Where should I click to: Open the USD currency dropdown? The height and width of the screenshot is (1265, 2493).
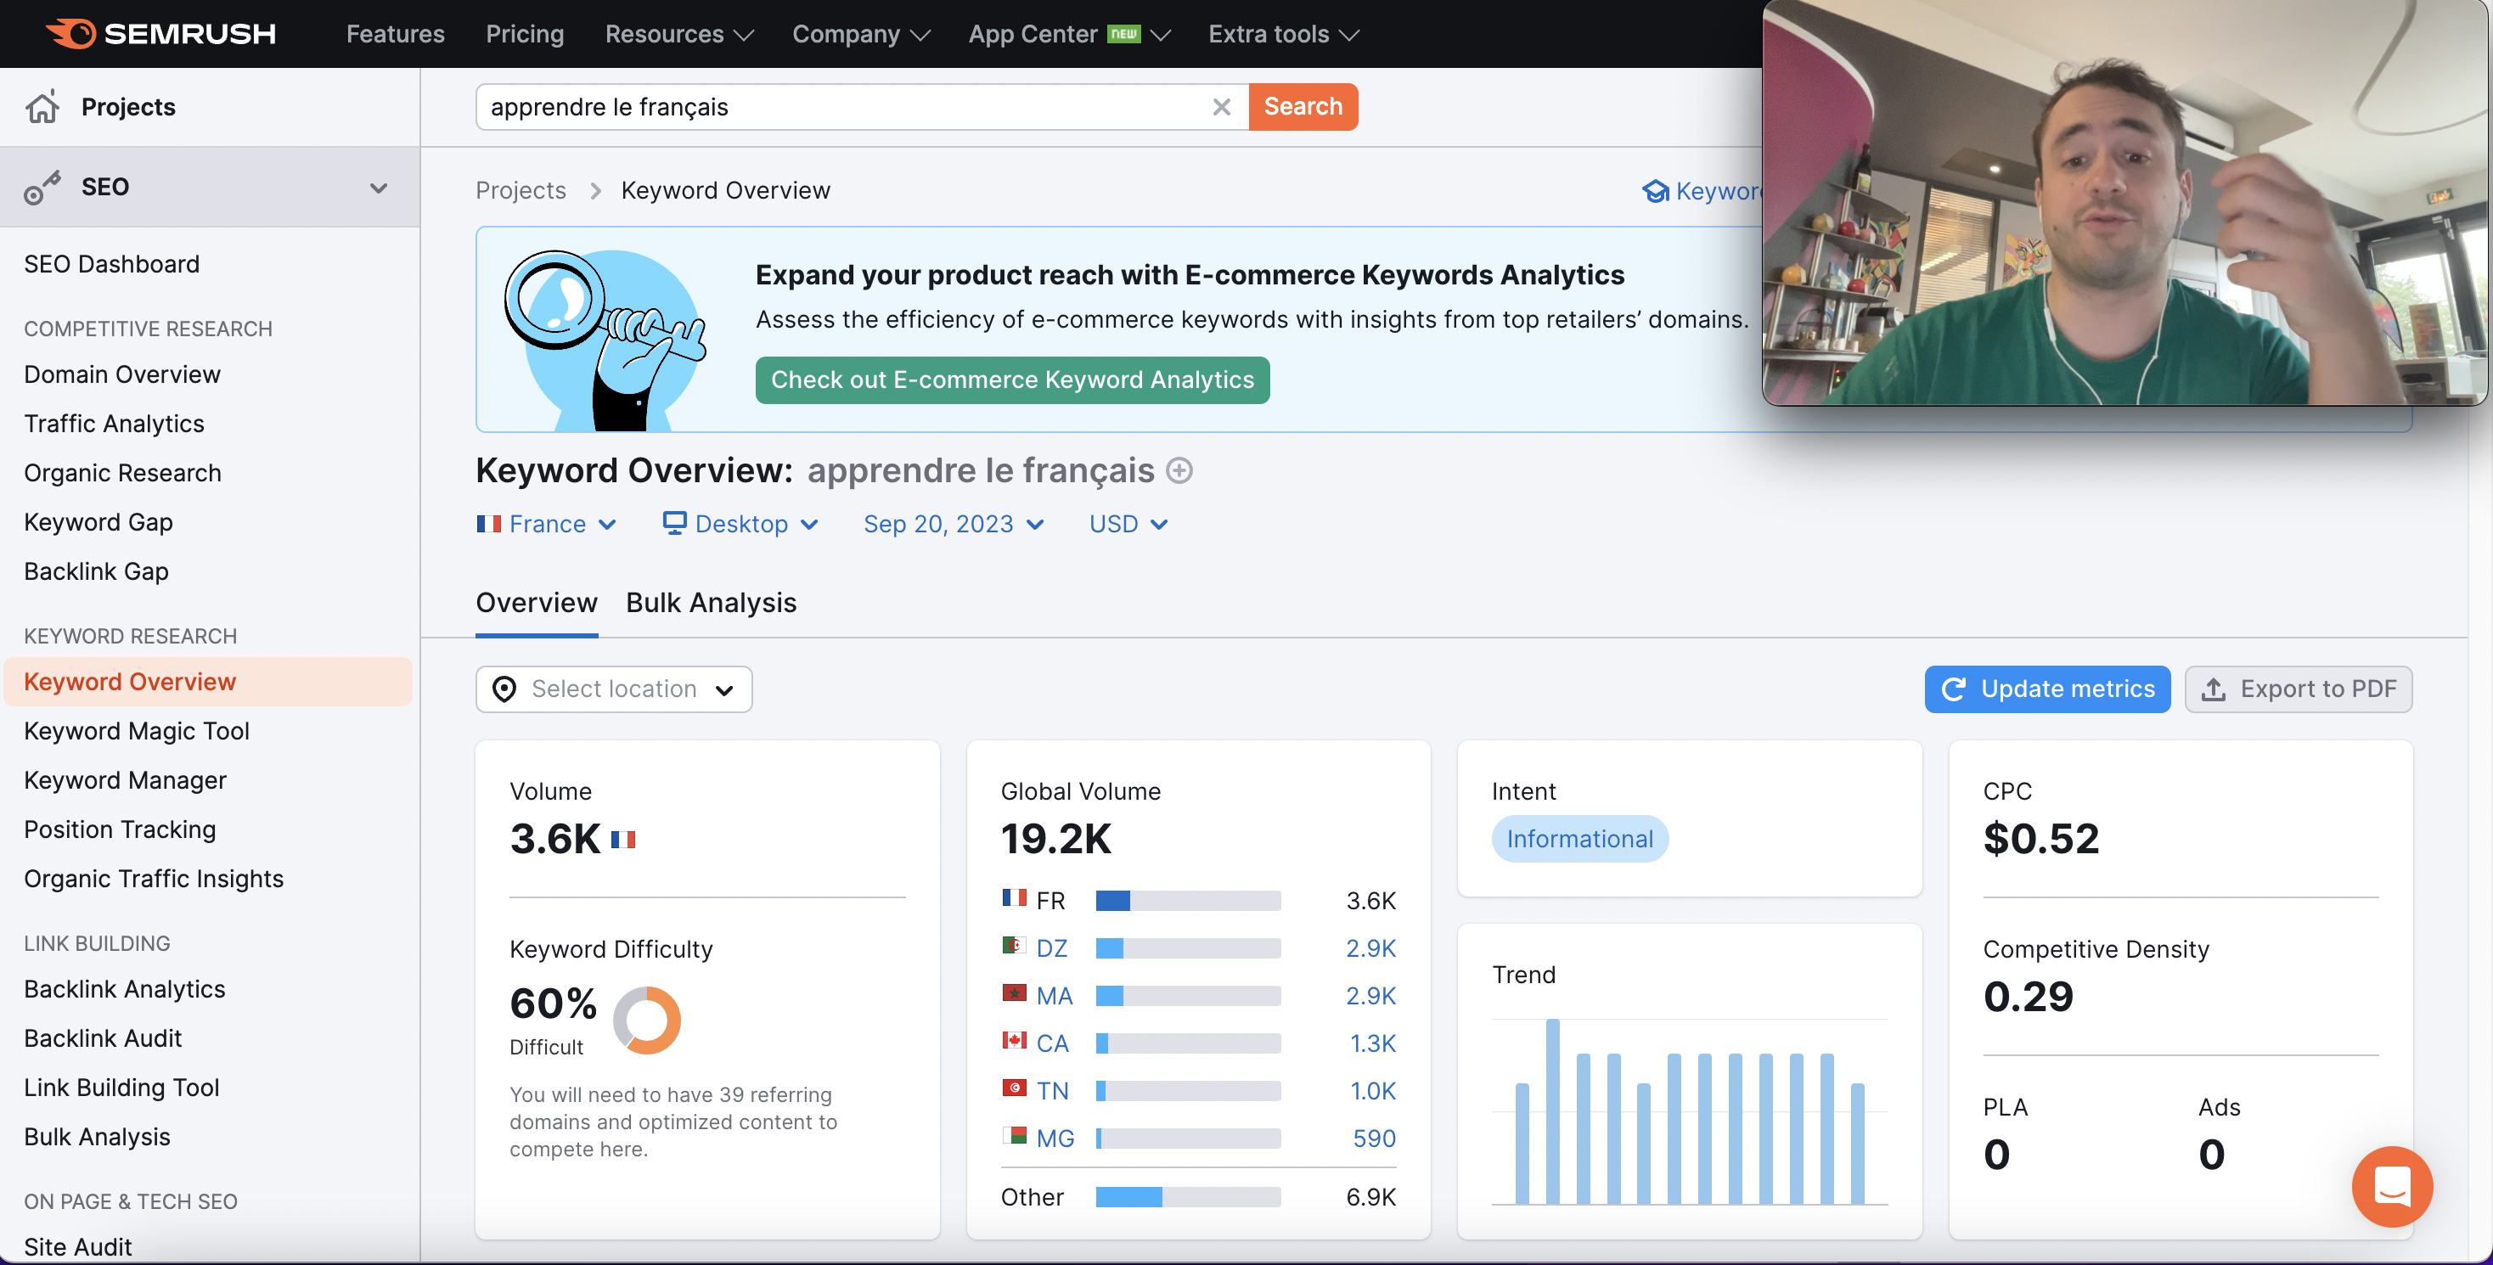point(1128,525)
